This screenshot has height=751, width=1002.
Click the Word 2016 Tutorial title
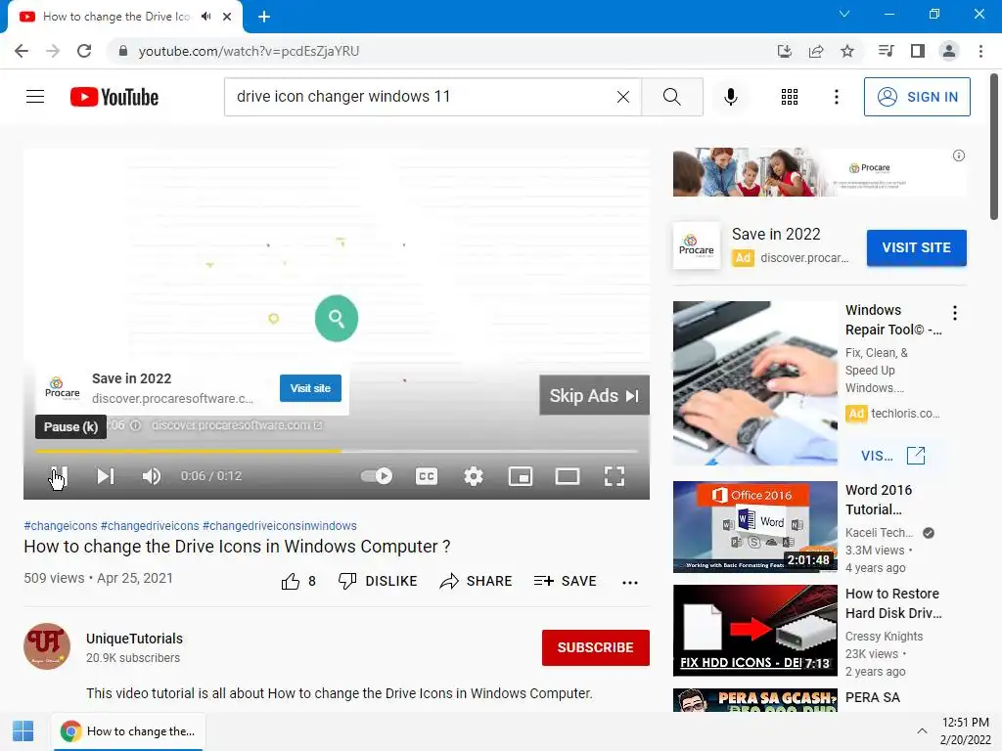pos(879,500)
